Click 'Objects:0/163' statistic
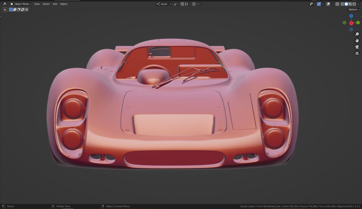This screenshot has width=362, height=209. click(345, 206)
